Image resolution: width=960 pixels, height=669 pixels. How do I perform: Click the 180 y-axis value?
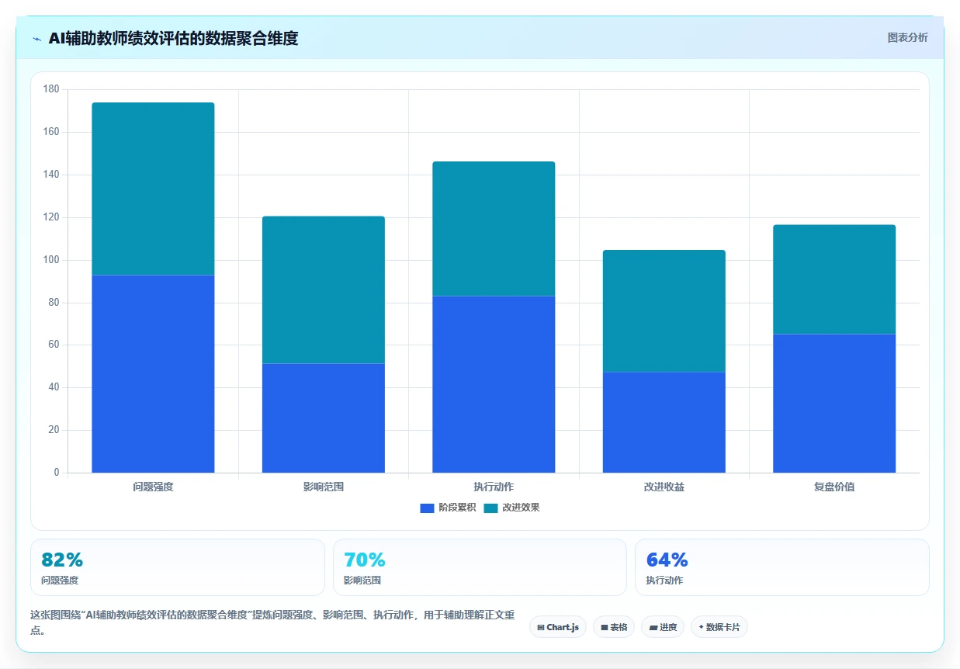pos(51,89)
